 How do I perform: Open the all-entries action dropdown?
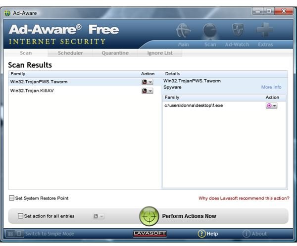99,216
